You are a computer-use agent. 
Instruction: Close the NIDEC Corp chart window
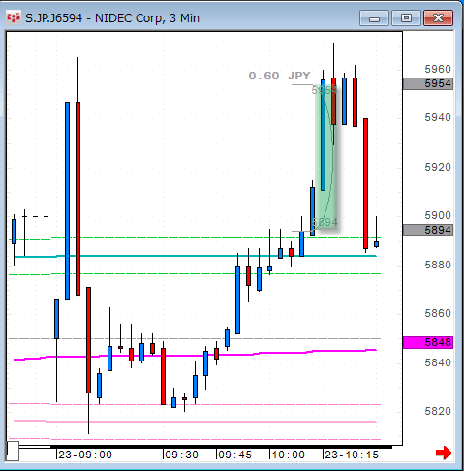tap(438, 18)
